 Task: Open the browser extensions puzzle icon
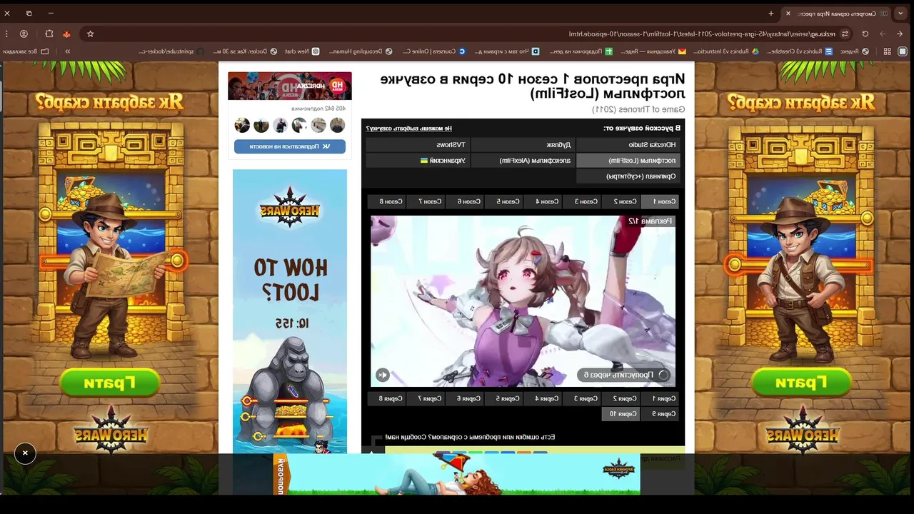click(x=49, y=34)
